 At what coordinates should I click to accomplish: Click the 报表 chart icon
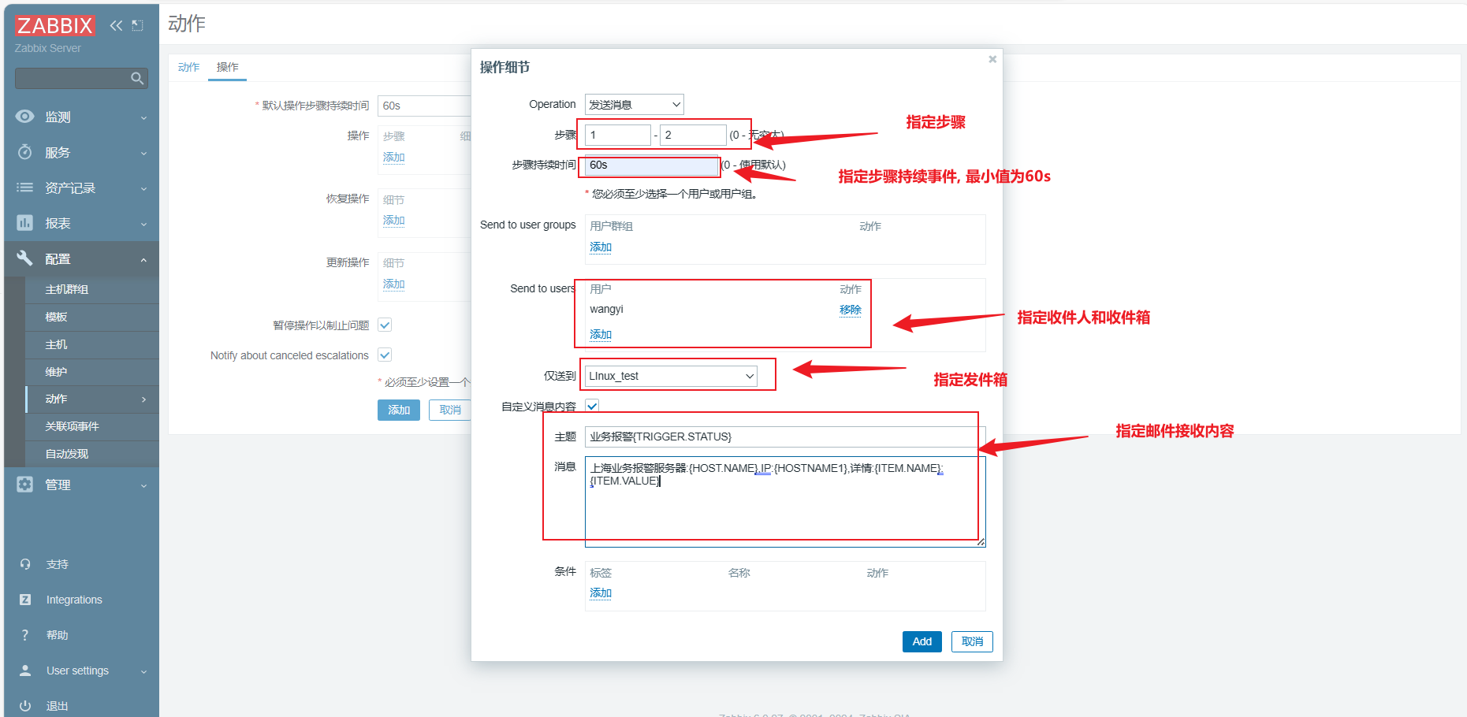(x=25, y=223)
